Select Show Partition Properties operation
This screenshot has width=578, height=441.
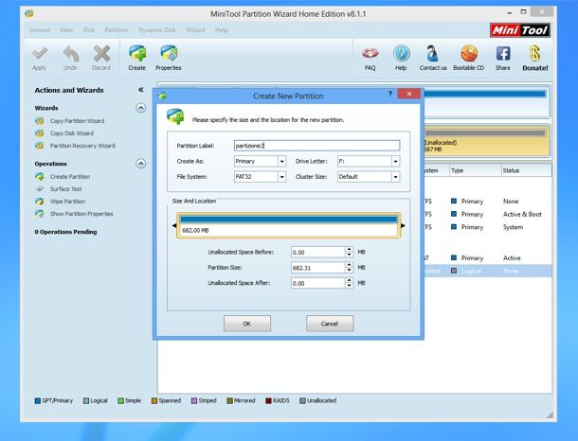tap(81, 214)
